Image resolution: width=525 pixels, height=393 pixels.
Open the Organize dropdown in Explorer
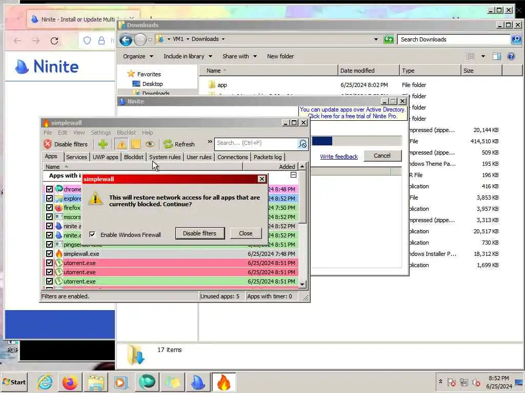tap(138, 56)
